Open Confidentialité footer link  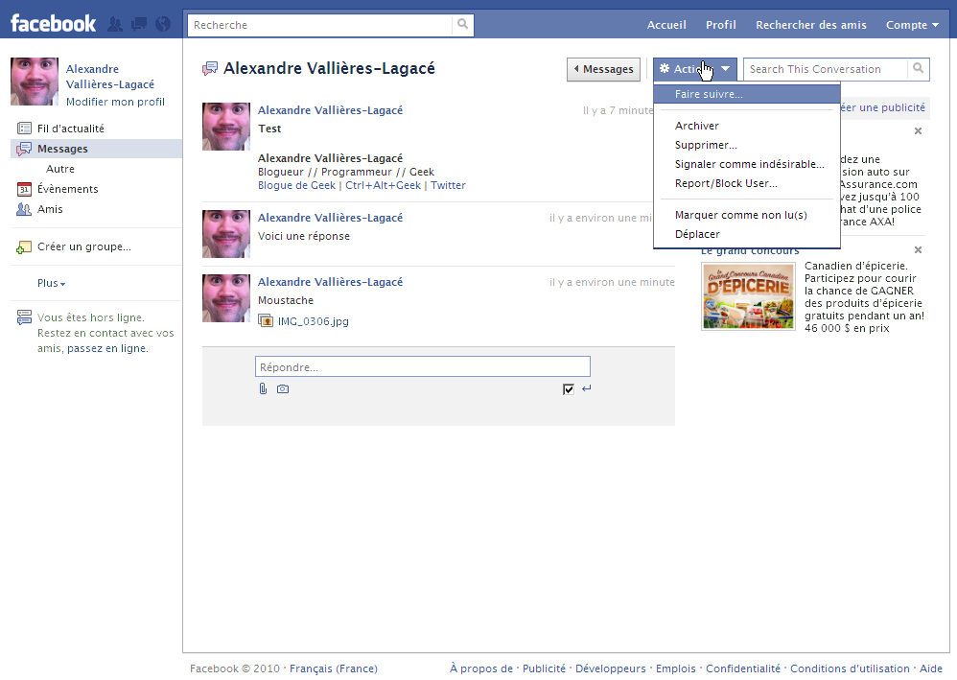tap(743, 668)
